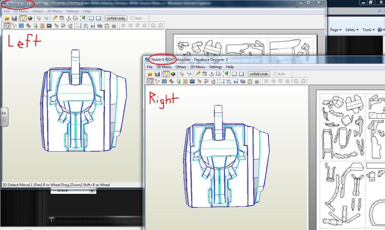Viewport: 385px width, 230px height.
Task: Open Page dropdown in Internet Explorer
Action: tap(336, 30)
